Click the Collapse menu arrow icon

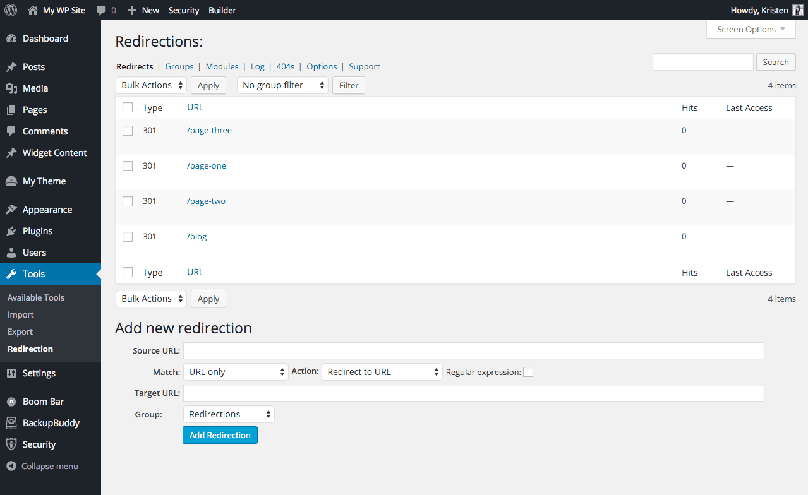tap(11, 466)
